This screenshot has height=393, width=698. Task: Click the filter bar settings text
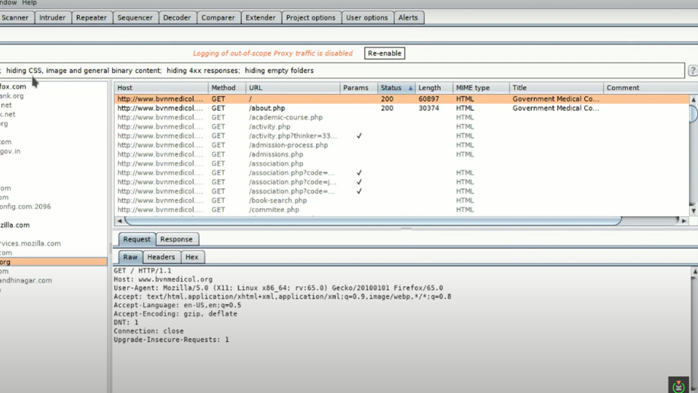160,71
